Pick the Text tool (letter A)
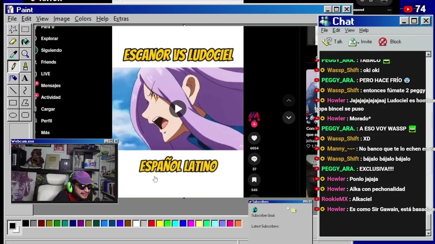Image resolution: width=435 pixels, height=244 pixels. point(25,78)
